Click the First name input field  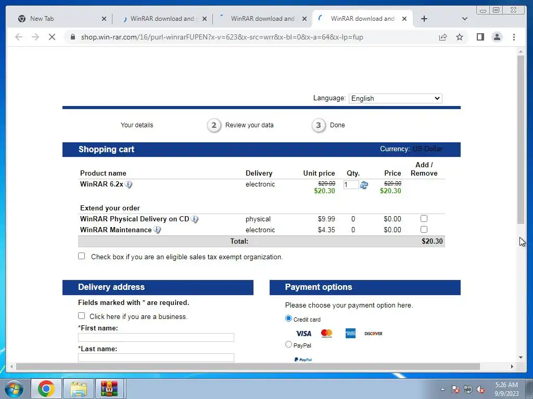[x=156, y=337]
